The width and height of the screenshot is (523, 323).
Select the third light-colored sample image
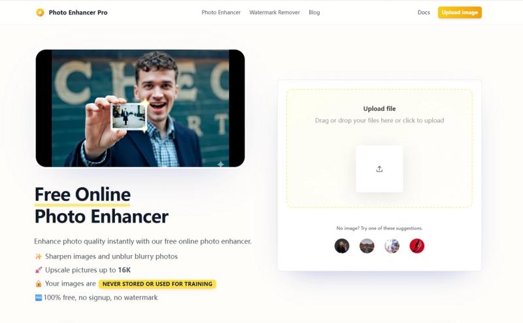392,246
